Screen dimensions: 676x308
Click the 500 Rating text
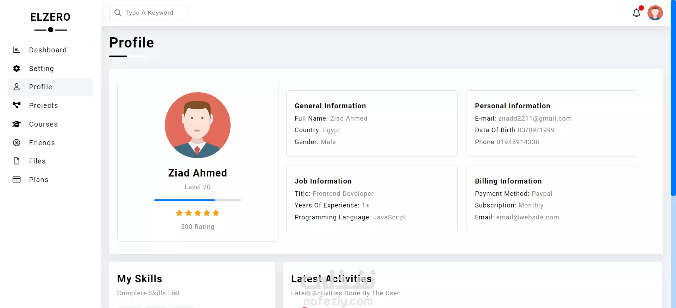198,227
